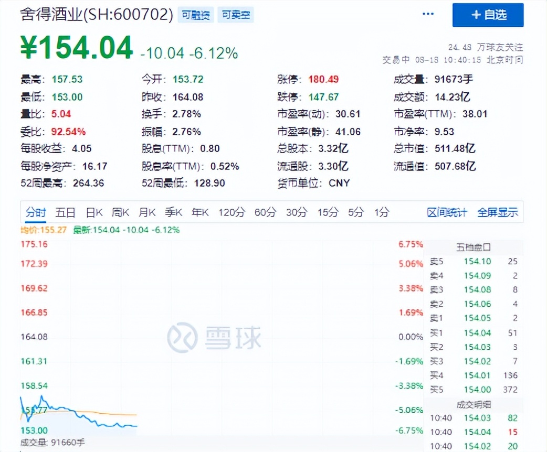Click the 昨收 value 164.08

(x=188, y=97)
